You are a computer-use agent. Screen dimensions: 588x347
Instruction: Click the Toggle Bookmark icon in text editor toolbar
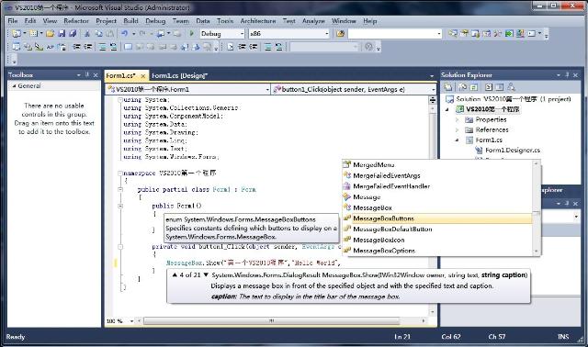coord(129,47)
